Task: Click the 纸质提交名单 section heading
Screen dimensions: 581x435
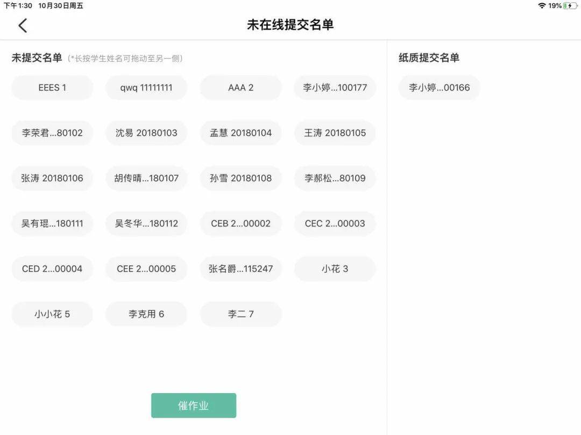Action: (429, 57)
